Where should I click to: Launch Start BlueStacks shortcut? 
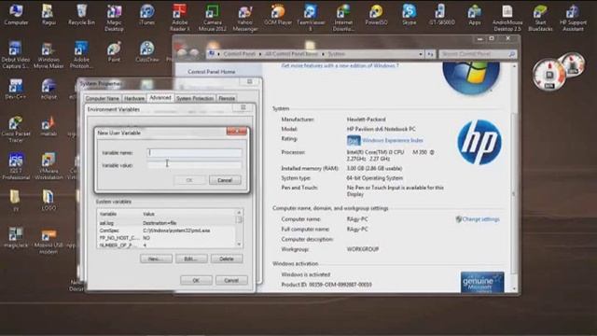[x=540, y=18]
